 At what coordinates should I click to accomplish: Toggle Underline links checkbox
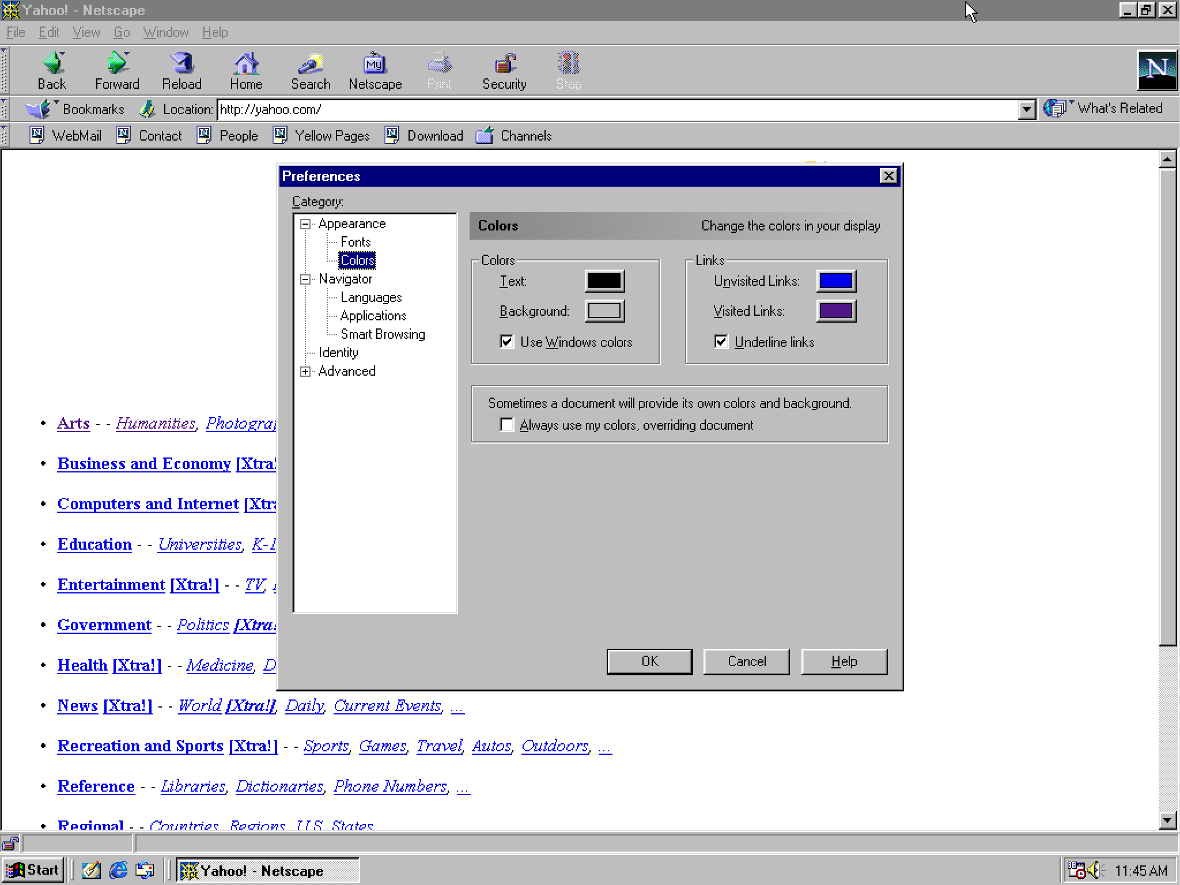(721, 342)
